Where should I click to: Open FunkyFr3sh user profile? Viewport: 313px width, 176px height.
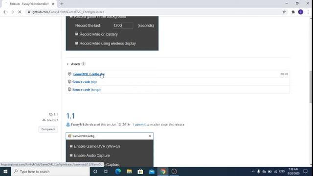coord(79,125)
